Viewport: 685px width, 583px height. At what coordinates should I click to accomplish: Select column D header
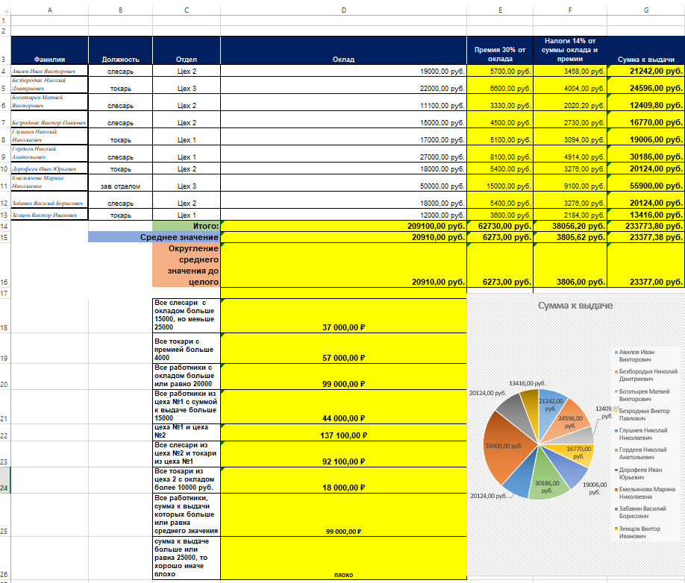pos(343,10)
